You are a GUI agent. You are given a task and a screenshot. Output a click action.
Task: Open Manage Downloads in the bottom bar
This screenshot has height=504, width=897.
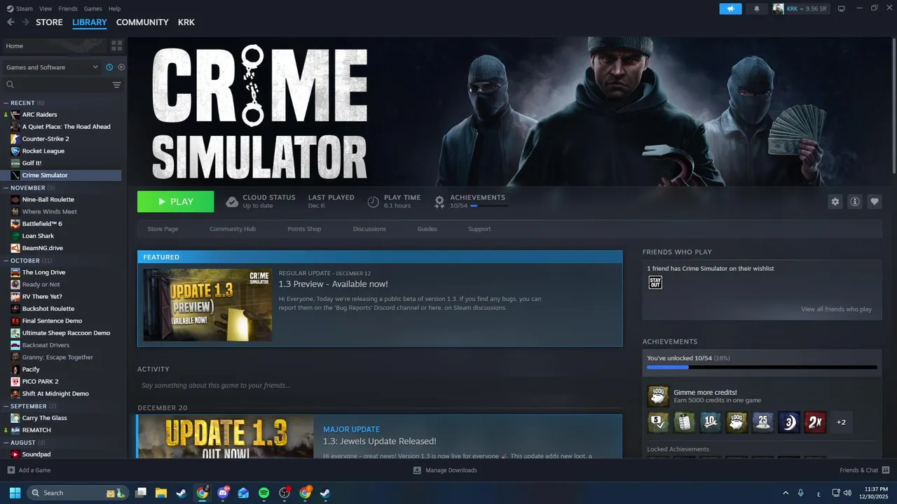[x=445, y=470]
